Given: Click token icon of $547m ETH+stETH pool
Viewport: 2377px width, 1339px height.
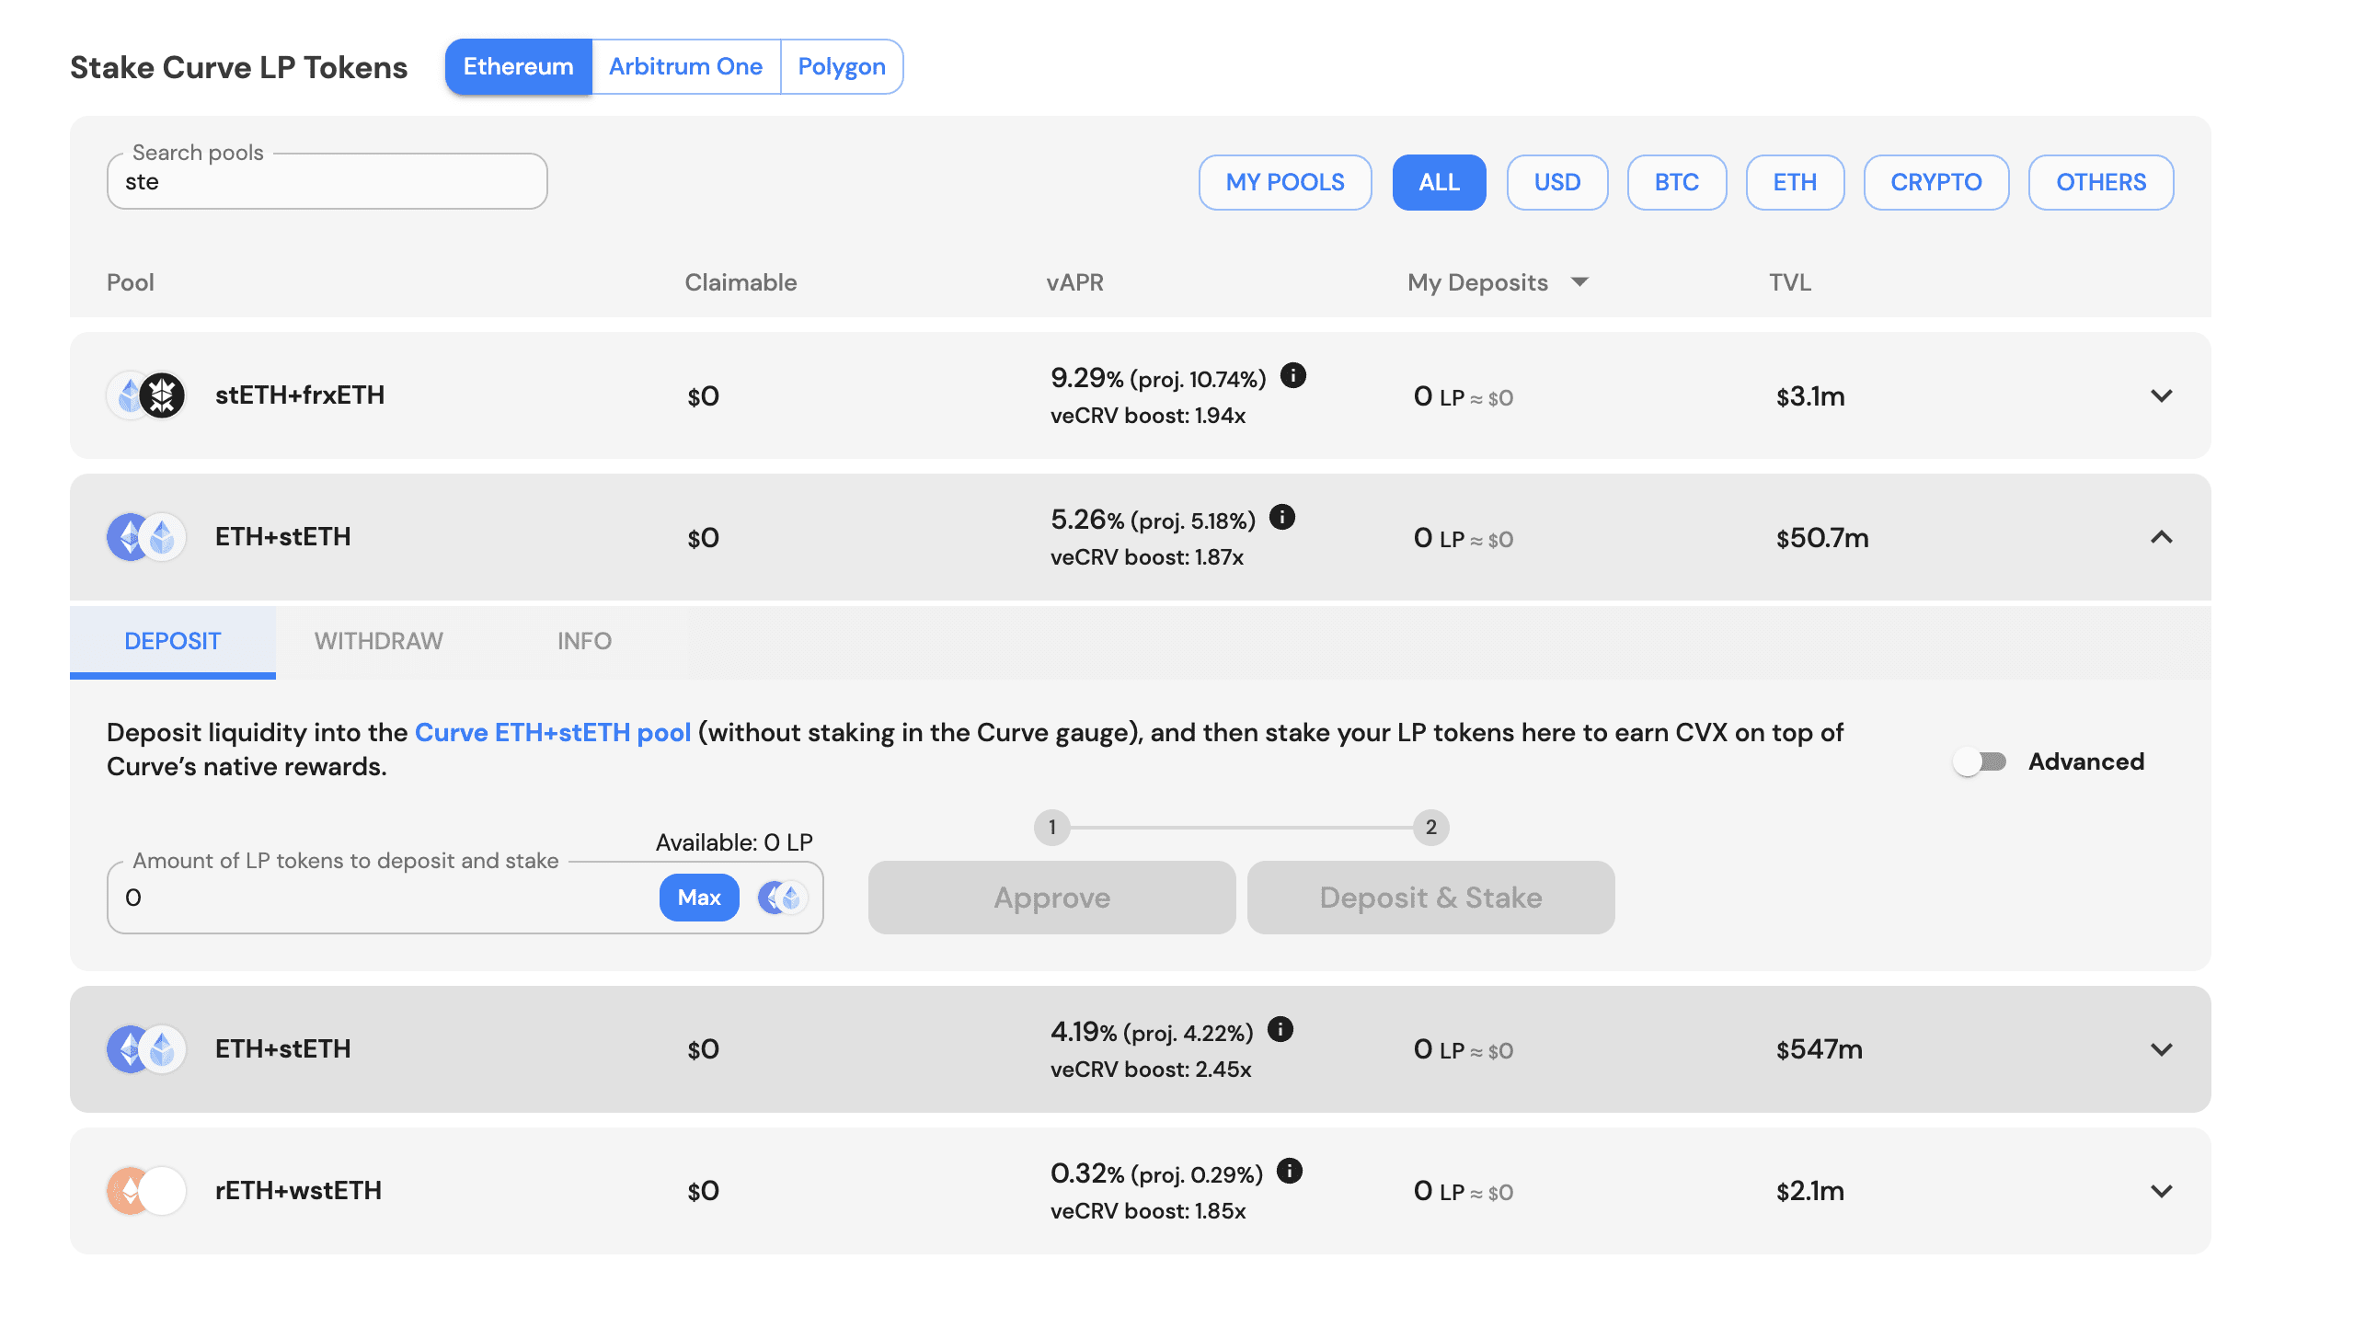Looking at the screenshot, I should (x=146, y=1049).
